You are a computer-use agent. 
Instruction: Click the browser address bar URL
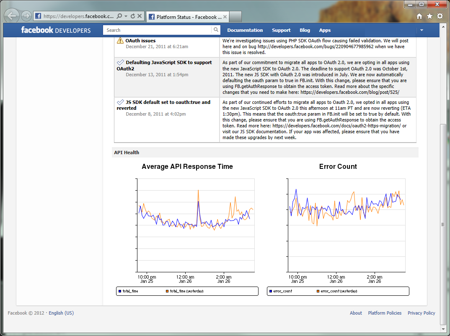coord(79,16)
